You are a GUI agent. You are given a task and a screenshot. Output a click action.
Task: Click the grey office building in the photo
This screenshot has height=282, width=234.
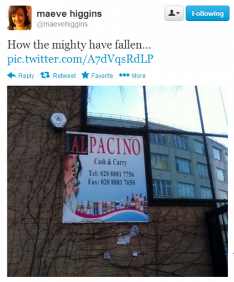pyautogui.click(x=188, y=163)
